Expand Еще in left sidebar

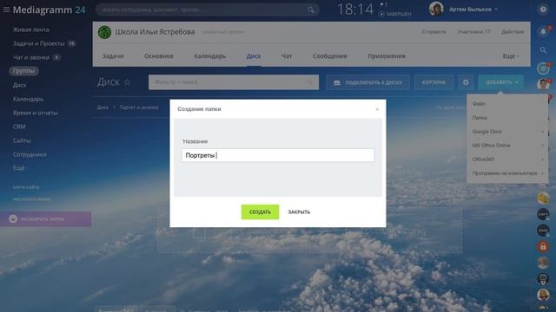click(x=20, y=168)
